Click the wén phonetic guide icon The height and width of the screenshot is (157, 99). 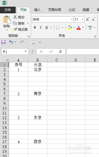(x=90, y=28)
